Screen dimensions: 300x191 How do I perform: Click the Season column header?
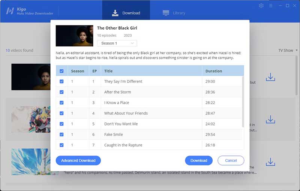(78, 71)
